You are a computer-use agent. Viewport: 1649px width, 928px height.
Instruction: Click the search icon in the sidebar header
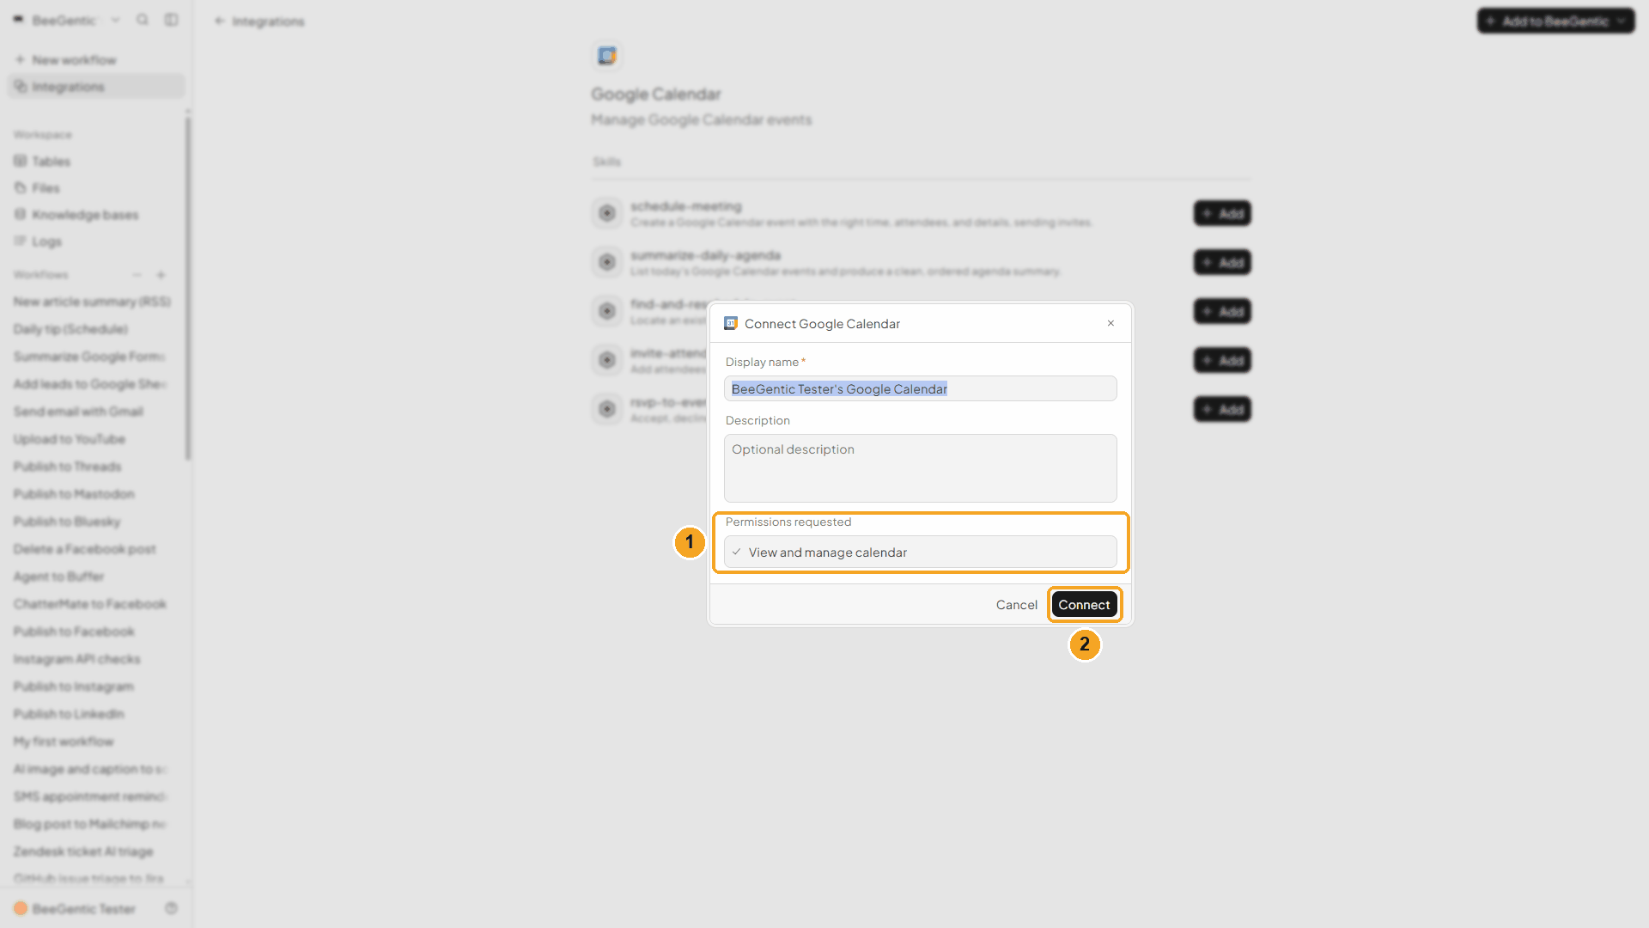143,20
